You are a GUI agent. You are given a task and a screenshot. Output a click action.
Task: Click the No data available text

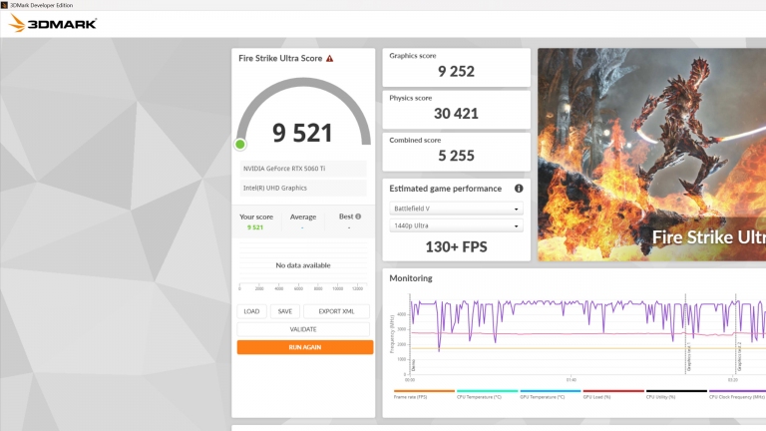click(x=303, y=265)
